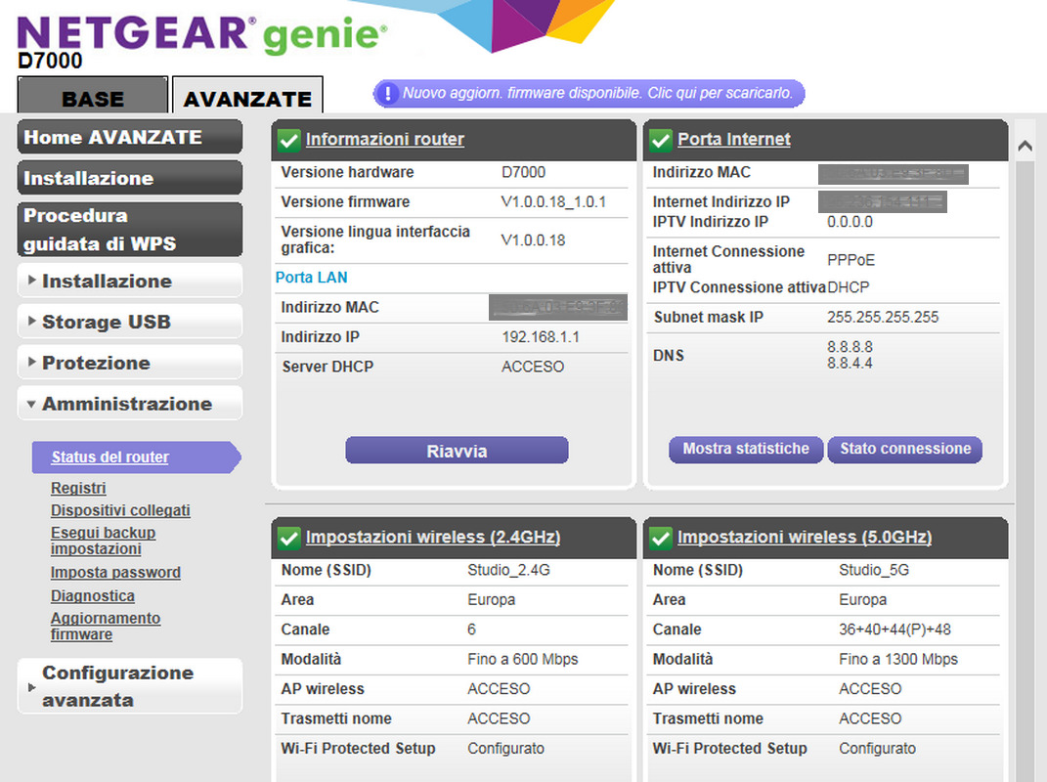Click green checkmark icon beside Porta Internet
Image resolution: width=1047 pixels, height=782 pixels.
click(660, 140)
